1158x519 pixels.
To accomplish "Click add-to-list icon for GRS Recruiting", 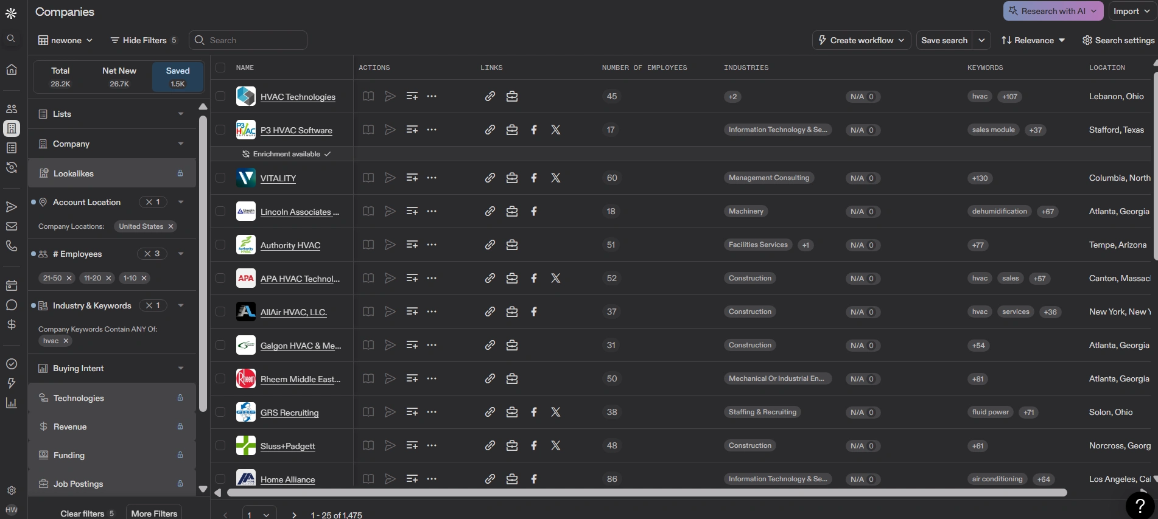I will (x=412, y=412).
